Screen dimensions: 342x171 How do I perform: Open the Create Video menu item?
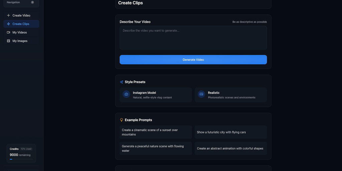coord(21,15)
